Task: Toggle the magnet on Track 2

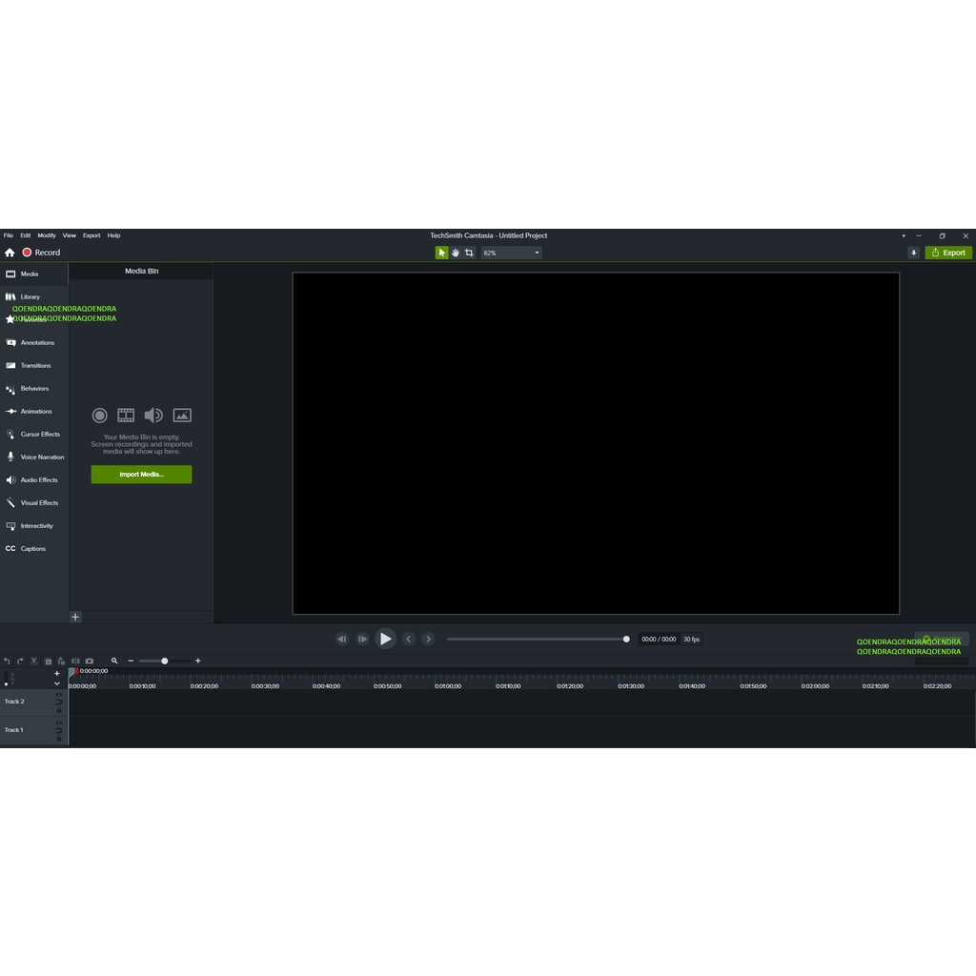Action: pyautogui.click(x=59, y=702)
